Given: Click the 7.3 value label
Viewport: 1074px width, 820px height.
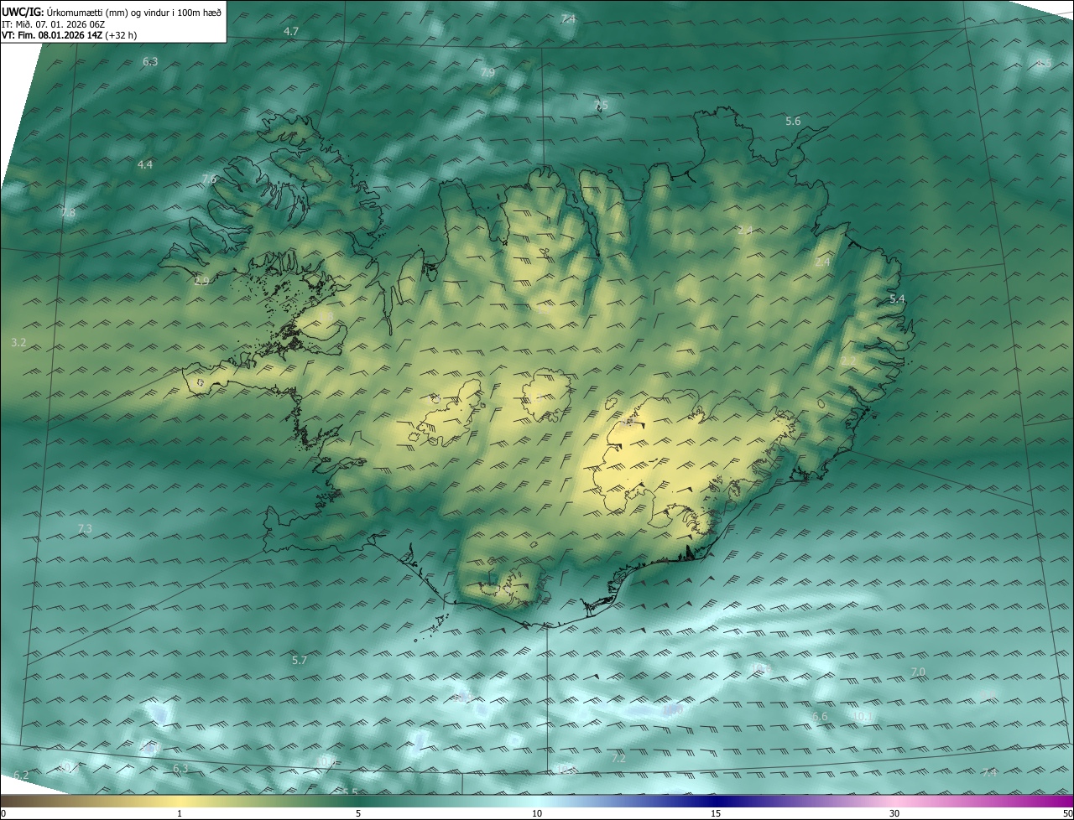Looking at the screenshot, I should pos(85,528).
